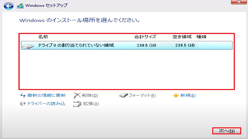
Task: Click the format drive icon beside フォーマット(F)
Action: pos(123,95)
